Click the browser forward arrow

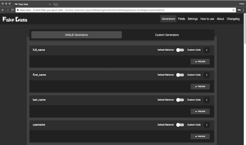(x=7, y=10)
